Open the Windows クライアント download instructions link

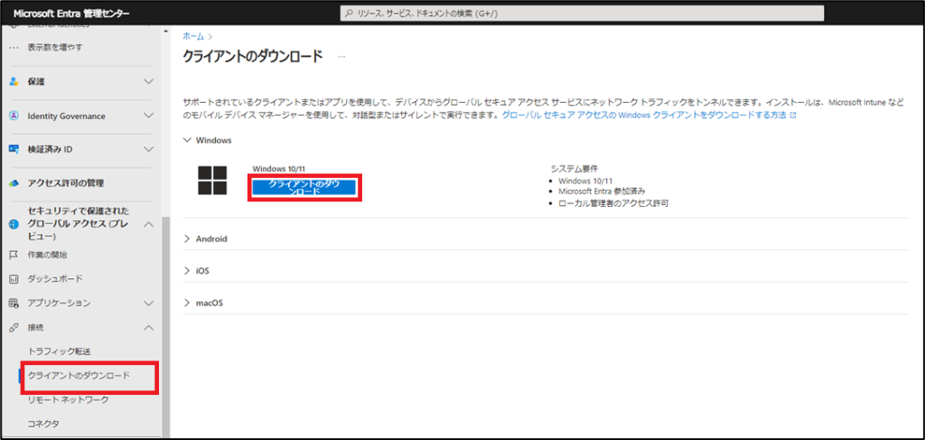tap(644, 116)
